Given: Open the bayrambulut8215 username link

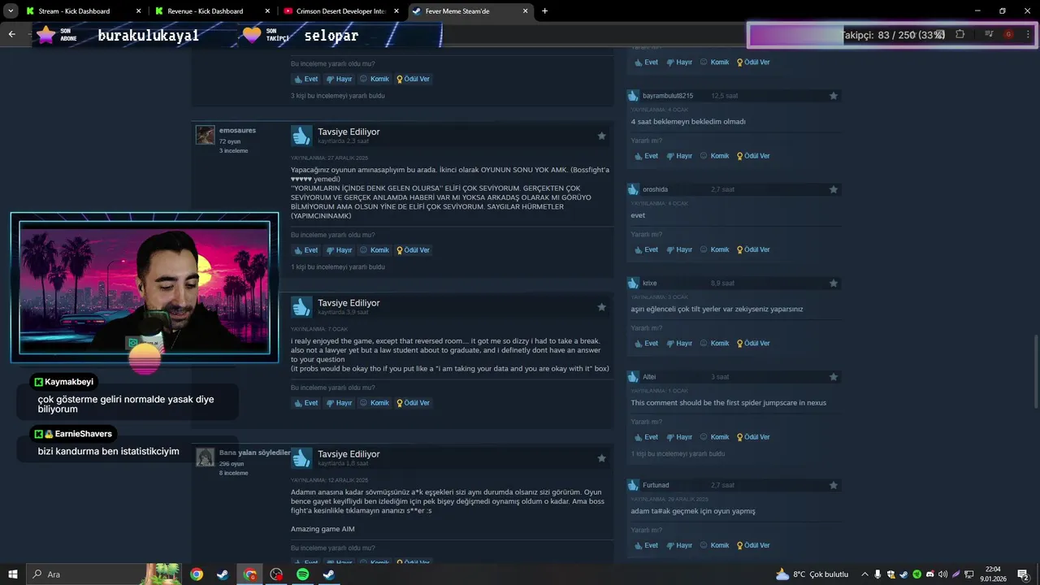Looking at the screenshot, I should coord(668,96).
